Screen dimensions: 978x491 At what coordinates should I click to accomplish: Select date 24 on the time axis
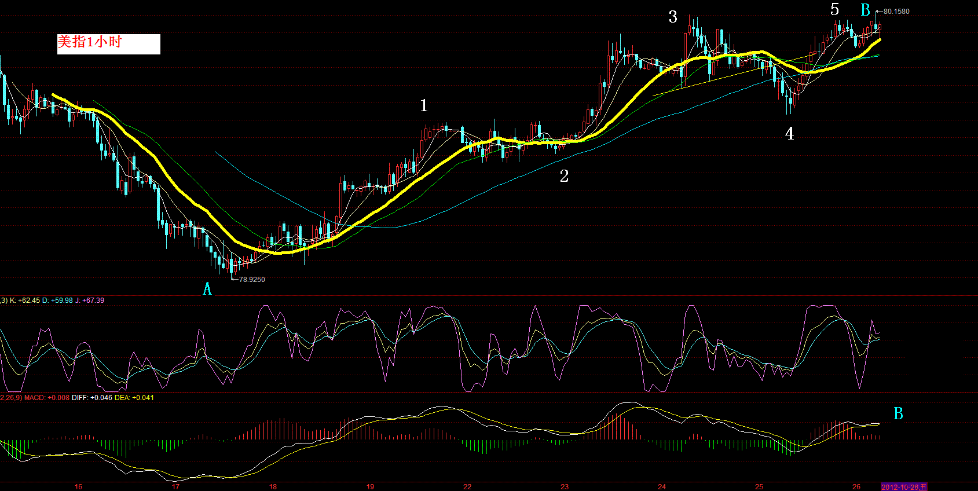click(662, 487)
